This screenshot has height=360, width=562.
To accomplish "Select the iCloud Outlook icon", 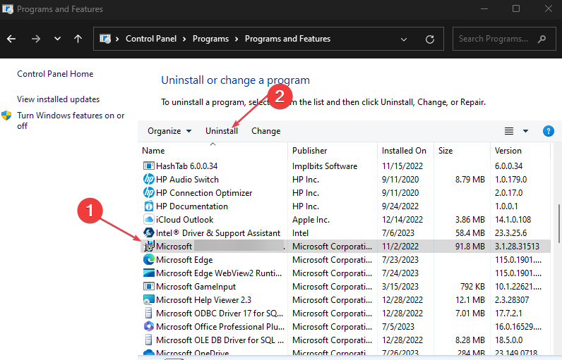I will point(148,220).
